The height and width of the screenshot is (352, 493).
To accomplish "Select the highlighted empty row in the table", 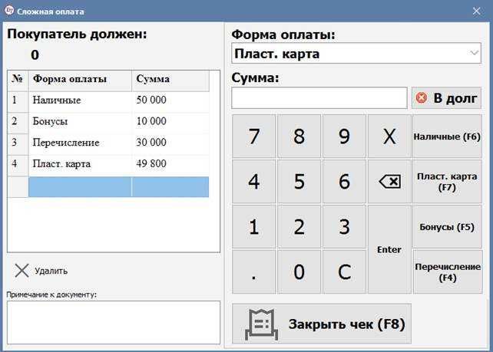I will coord(108,187).
